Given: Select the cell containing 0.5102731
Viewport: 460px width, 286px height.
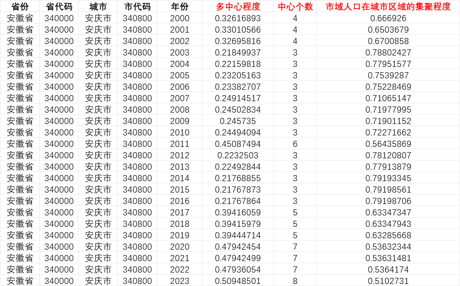Looking at the screenshot, I should pos(388,281).
